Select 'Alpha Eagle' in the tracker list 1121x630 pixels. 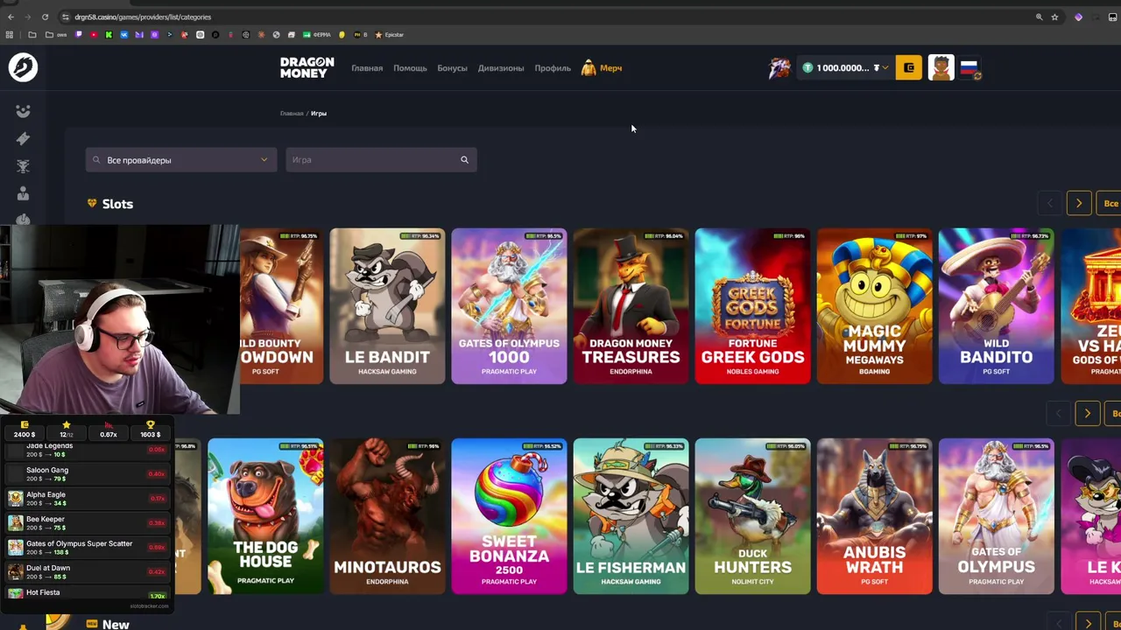pos(87,499)
